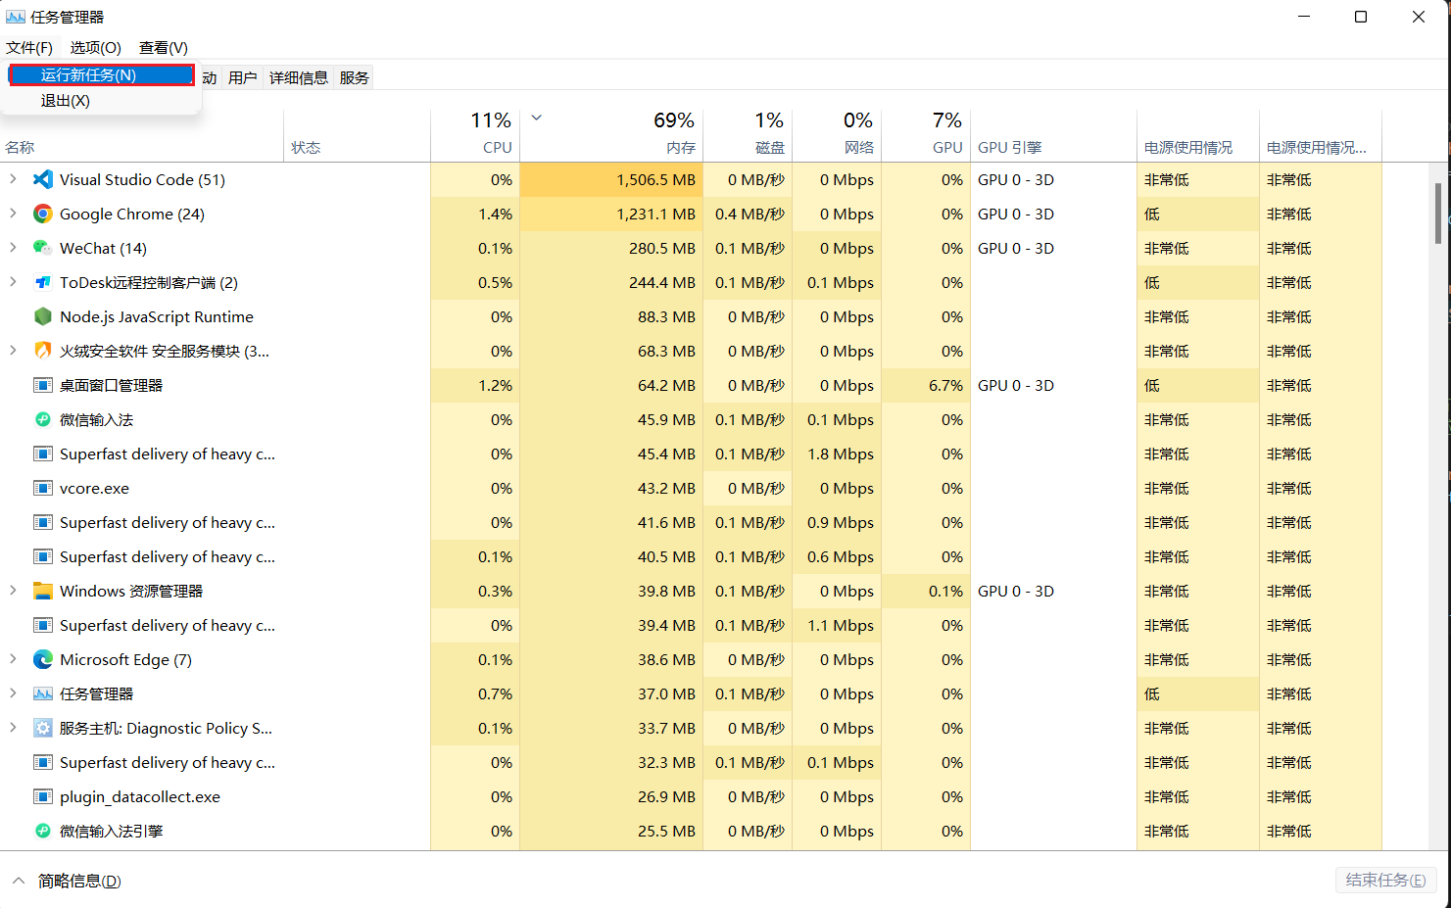Click the Google Chrome process icon
The image size is (1451, 908).
coord(43,214)
